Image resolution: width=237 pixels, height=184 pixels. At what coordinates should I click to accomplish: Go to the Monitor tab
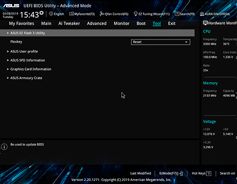point(122,24)
